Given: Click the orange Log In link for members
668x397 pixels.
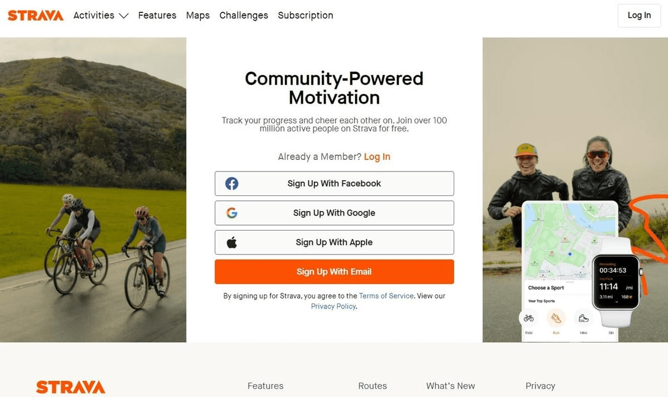Looking at the screenshot, I should click(377, 156).
